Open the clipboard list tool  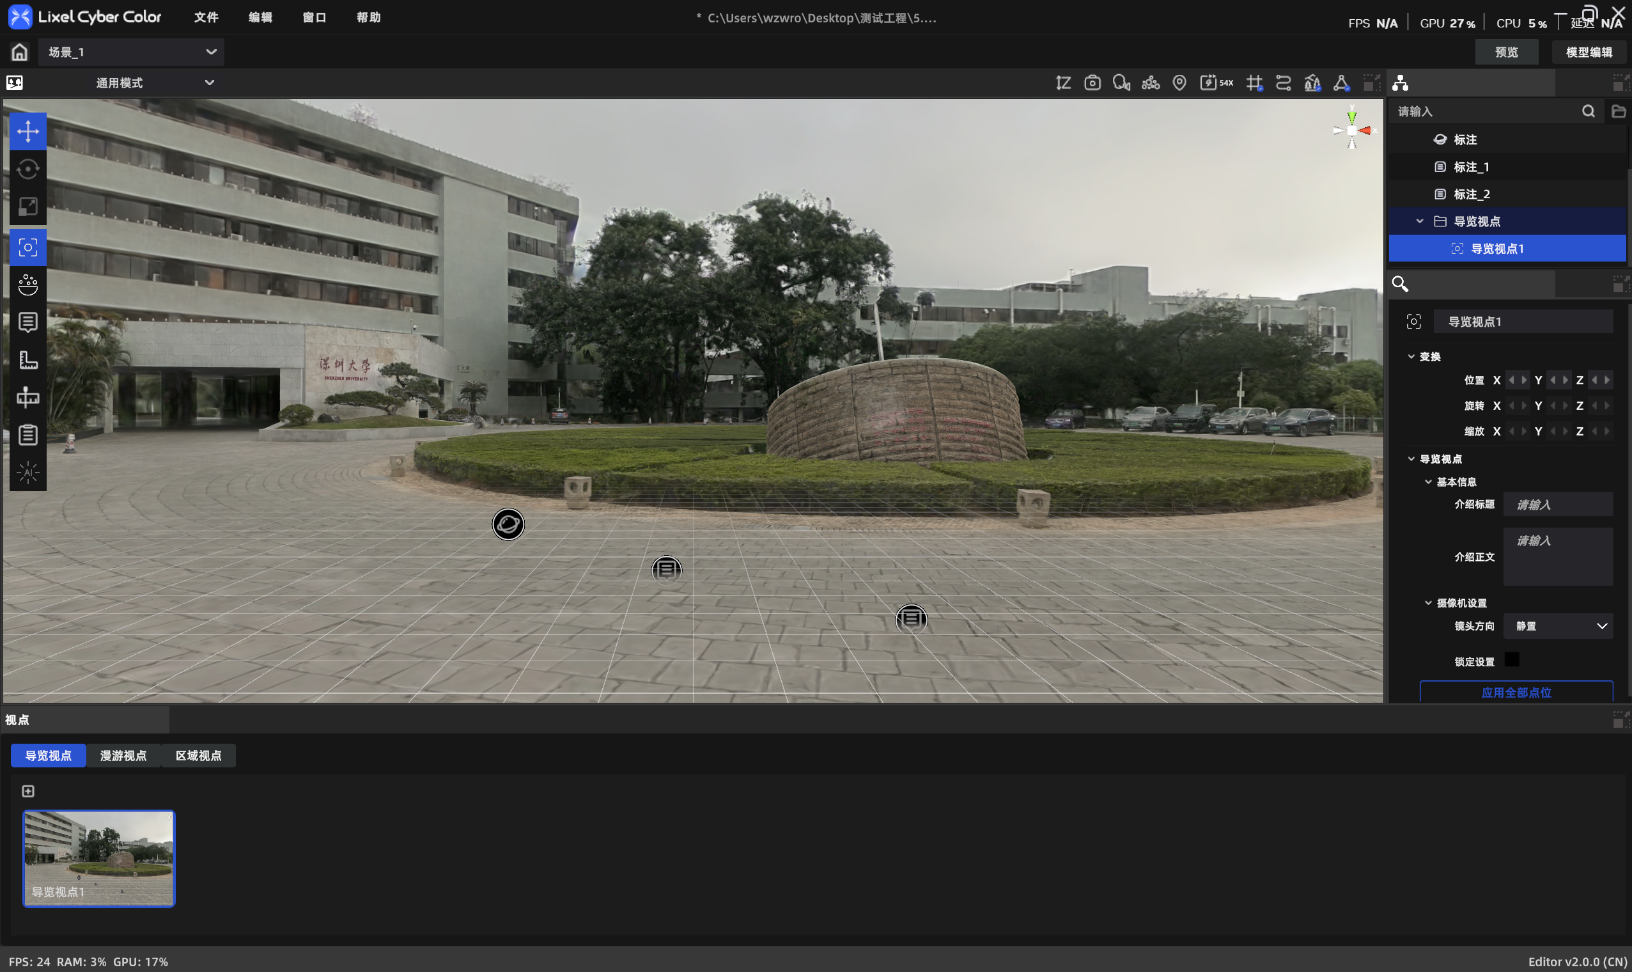[27, 435]
